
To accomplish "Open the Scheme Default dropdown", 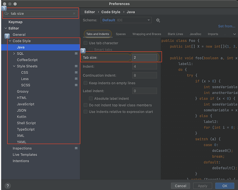I will click(126, 20).
